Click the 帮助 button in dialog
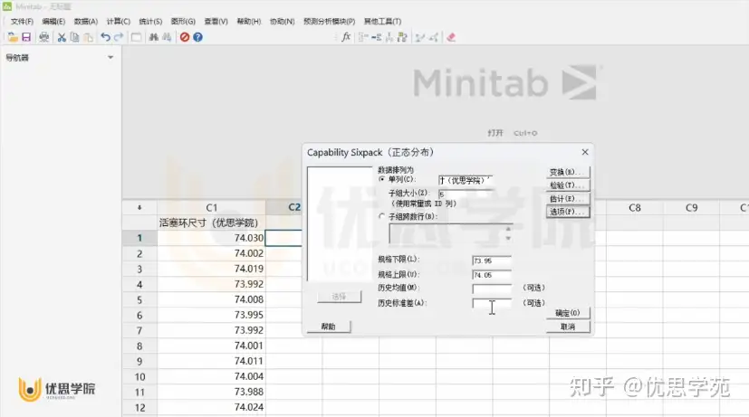The width and height of the screenshot is (749, 417). 329,327
